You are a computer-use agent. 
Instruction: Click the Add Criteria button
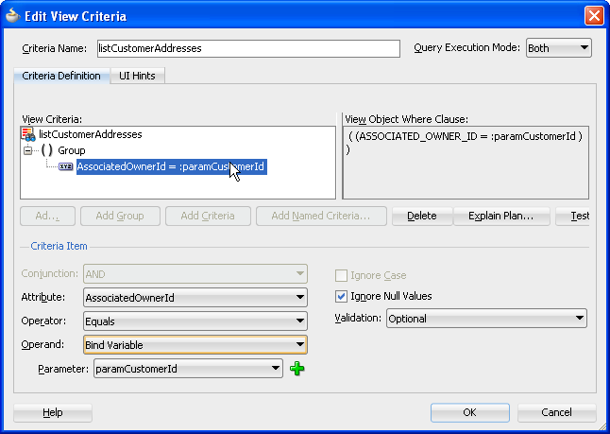point(208,216)
